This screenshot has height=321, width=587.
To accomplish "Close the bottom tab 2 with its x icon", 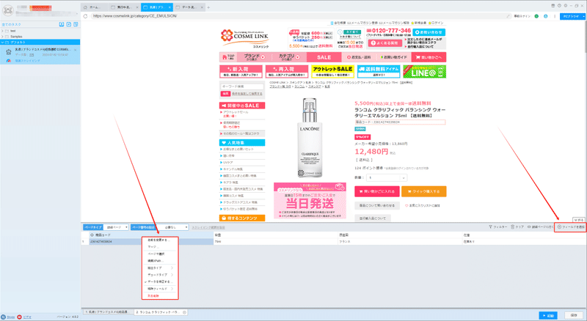I will 185,312.
